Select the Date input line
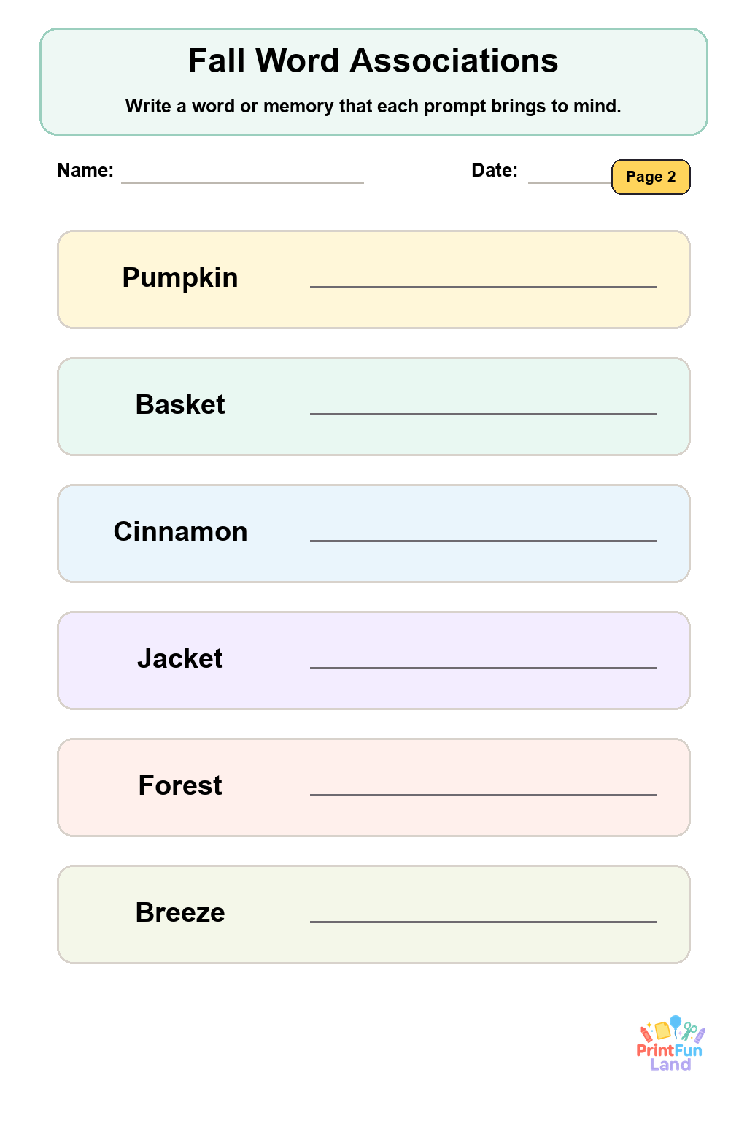747x1121 pixels. [x=570, y=182]
